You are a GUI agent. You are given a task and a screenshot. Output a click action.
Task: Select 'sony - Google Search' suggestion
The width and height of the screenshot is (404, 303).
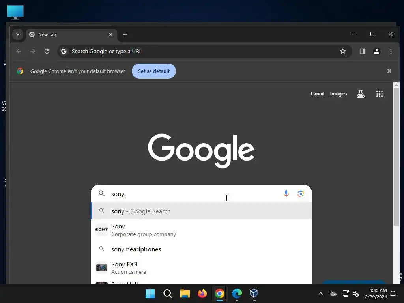tap(202, 211)
